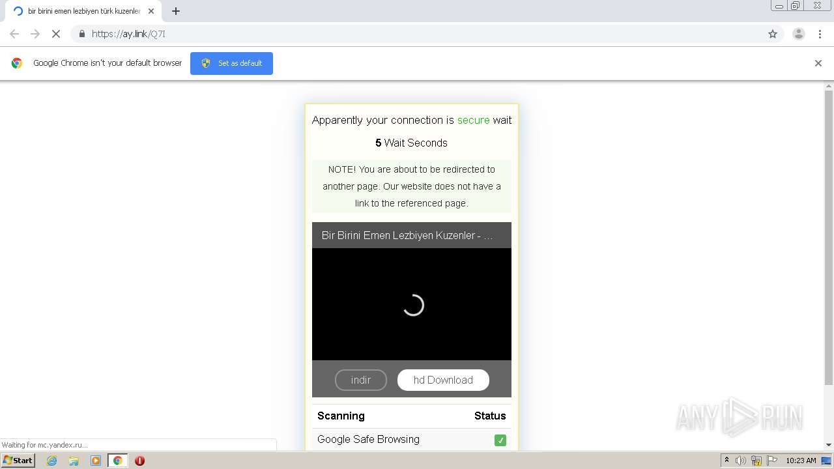The height and width of the screenshot is (469, 834).
Task: Open the Chrome profile avatar menu
Action: click(x=799, y=34)
